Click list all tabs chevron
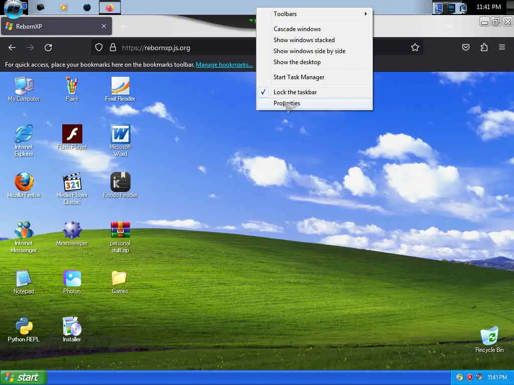Screen dimensions: 514x385 point(449,26)
